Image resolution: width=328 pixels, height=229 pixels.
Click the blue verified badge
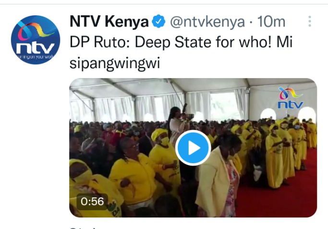pyautogui.click(x=158, y=21)
